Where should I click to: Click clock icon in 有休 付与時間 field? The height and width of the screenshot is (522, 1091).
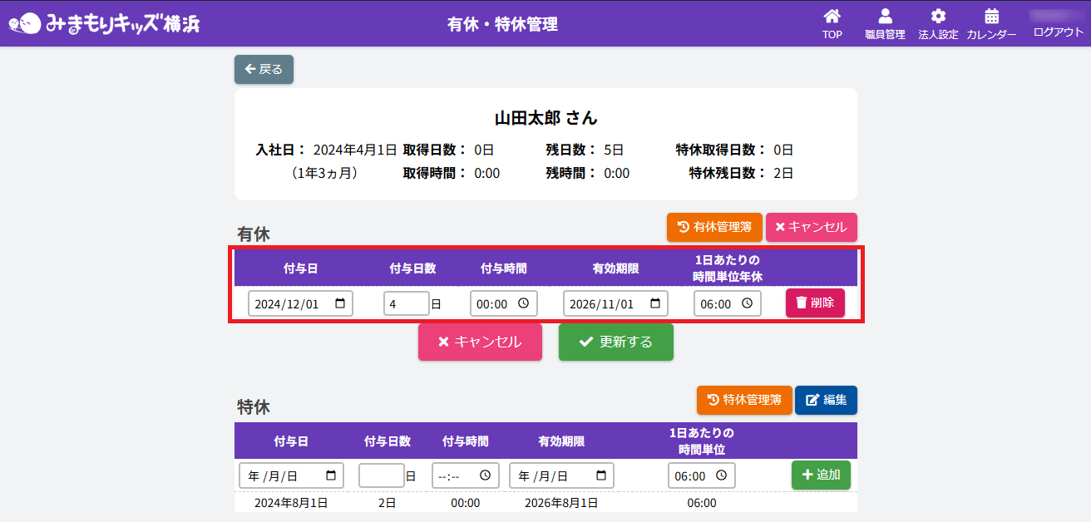click(x=523, y=304)
